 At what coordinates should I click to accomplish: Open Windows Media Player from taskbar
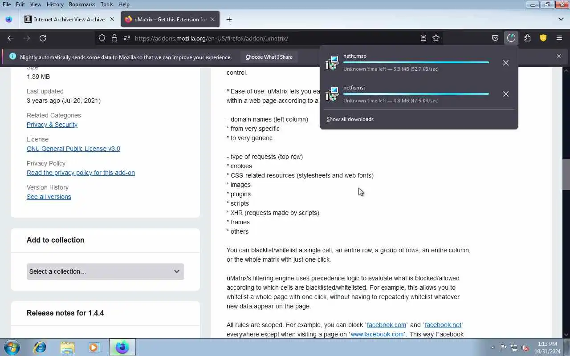click(94, 347)
